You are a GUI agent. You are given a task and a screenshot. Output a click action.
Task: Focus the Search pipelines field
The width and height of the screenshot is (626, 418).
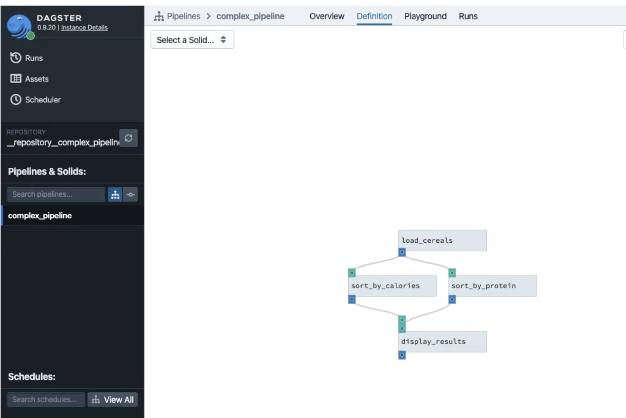[x=56, y=194]
